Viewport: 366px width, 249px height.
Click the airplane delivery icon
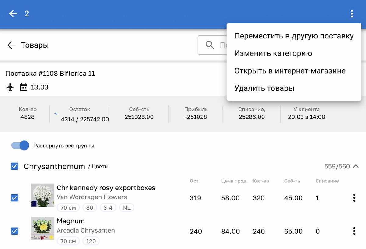point(10,87)
